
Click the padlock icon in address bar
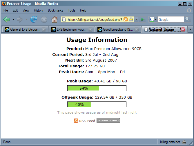coord(131,19)
